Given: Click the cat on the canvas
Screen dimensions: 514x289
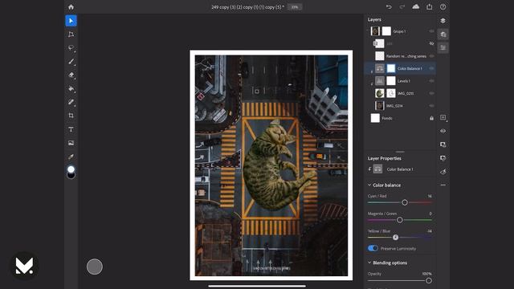Looking at the screenshot, I should [x=277, y=167].
